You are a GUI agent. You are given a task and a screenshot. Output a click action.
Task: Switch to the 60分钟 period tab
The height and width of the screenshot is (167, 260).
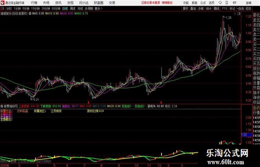[x=56, y=9]
